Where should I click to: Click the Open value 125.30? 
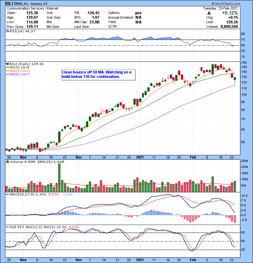coord(32,13)
